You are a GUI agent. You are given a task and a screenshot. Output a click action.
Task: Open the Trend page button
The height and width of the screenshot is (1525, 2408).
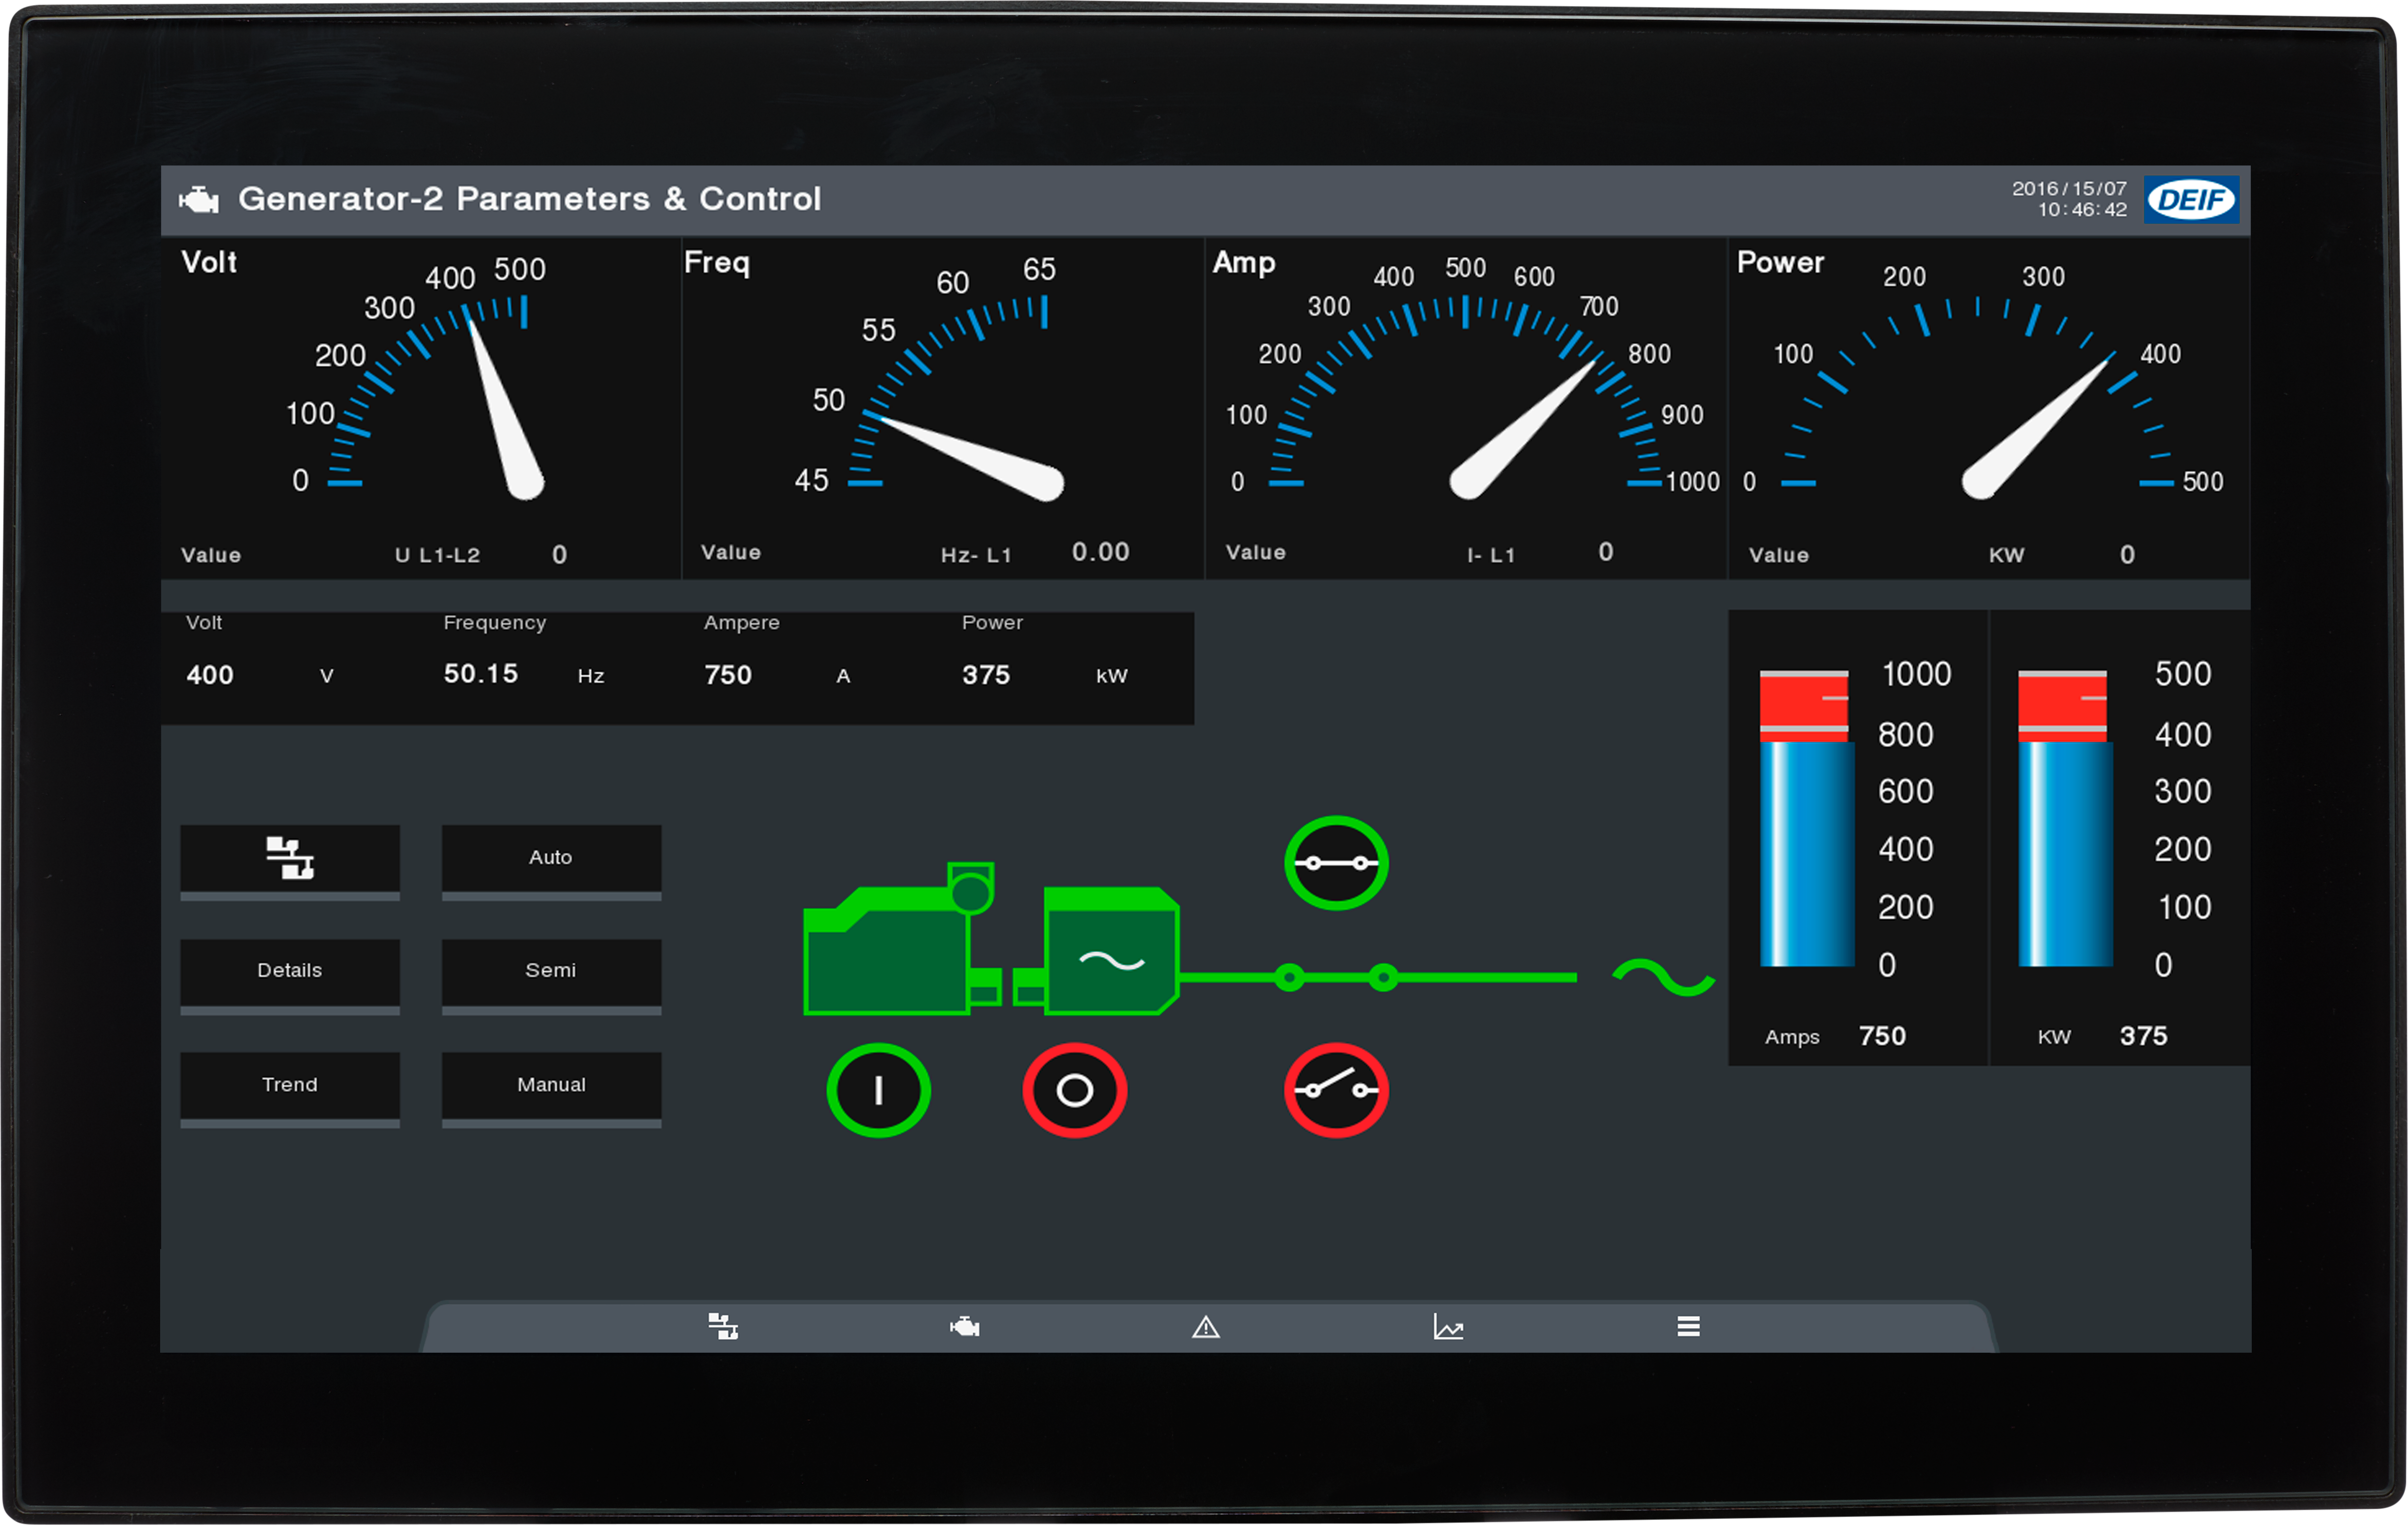290,1084
